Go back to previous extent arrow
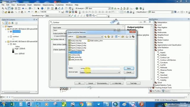The image size is (190, 107). 23,8
